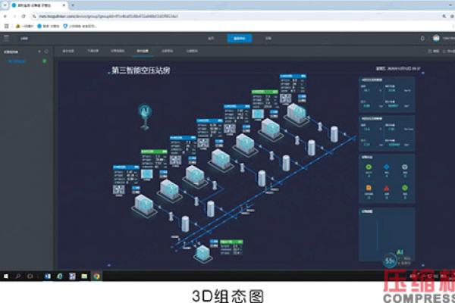Click the Windows Start button
The width and height of the screenshot is (455, 303).
coord(6,276)
